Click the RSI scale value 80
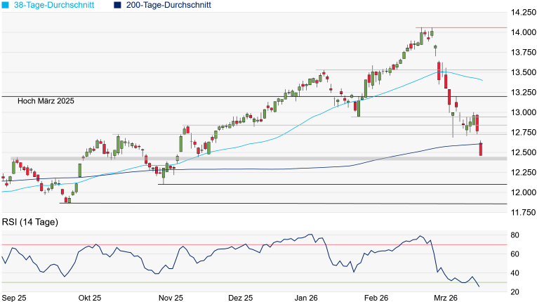Image resolution: width=537 pixels, height=302 pixels. coord(514,235)
